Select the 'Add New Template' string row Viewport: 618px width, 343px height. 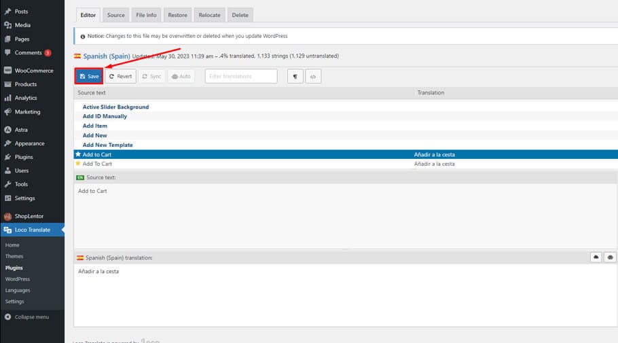tap(107, 145)
